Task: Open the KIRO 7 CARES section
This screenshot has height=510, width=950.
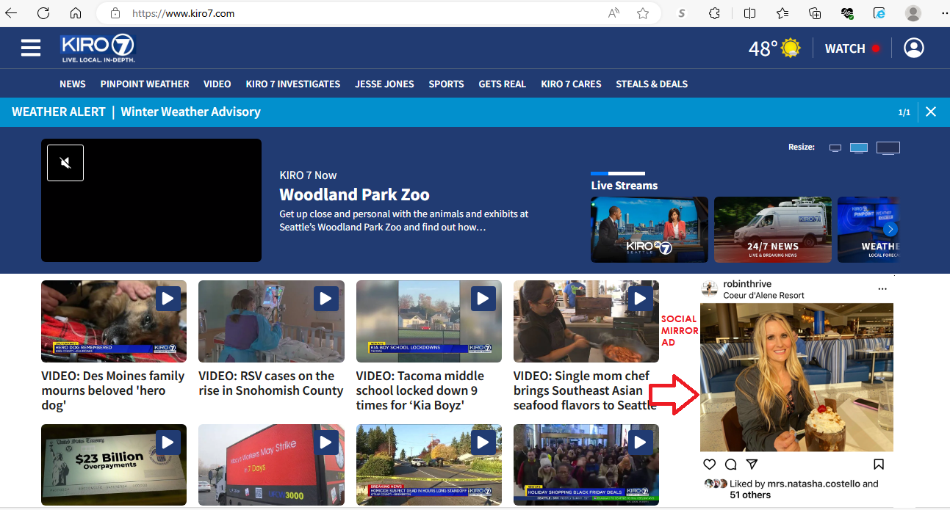Action: (x=571, y=84)
